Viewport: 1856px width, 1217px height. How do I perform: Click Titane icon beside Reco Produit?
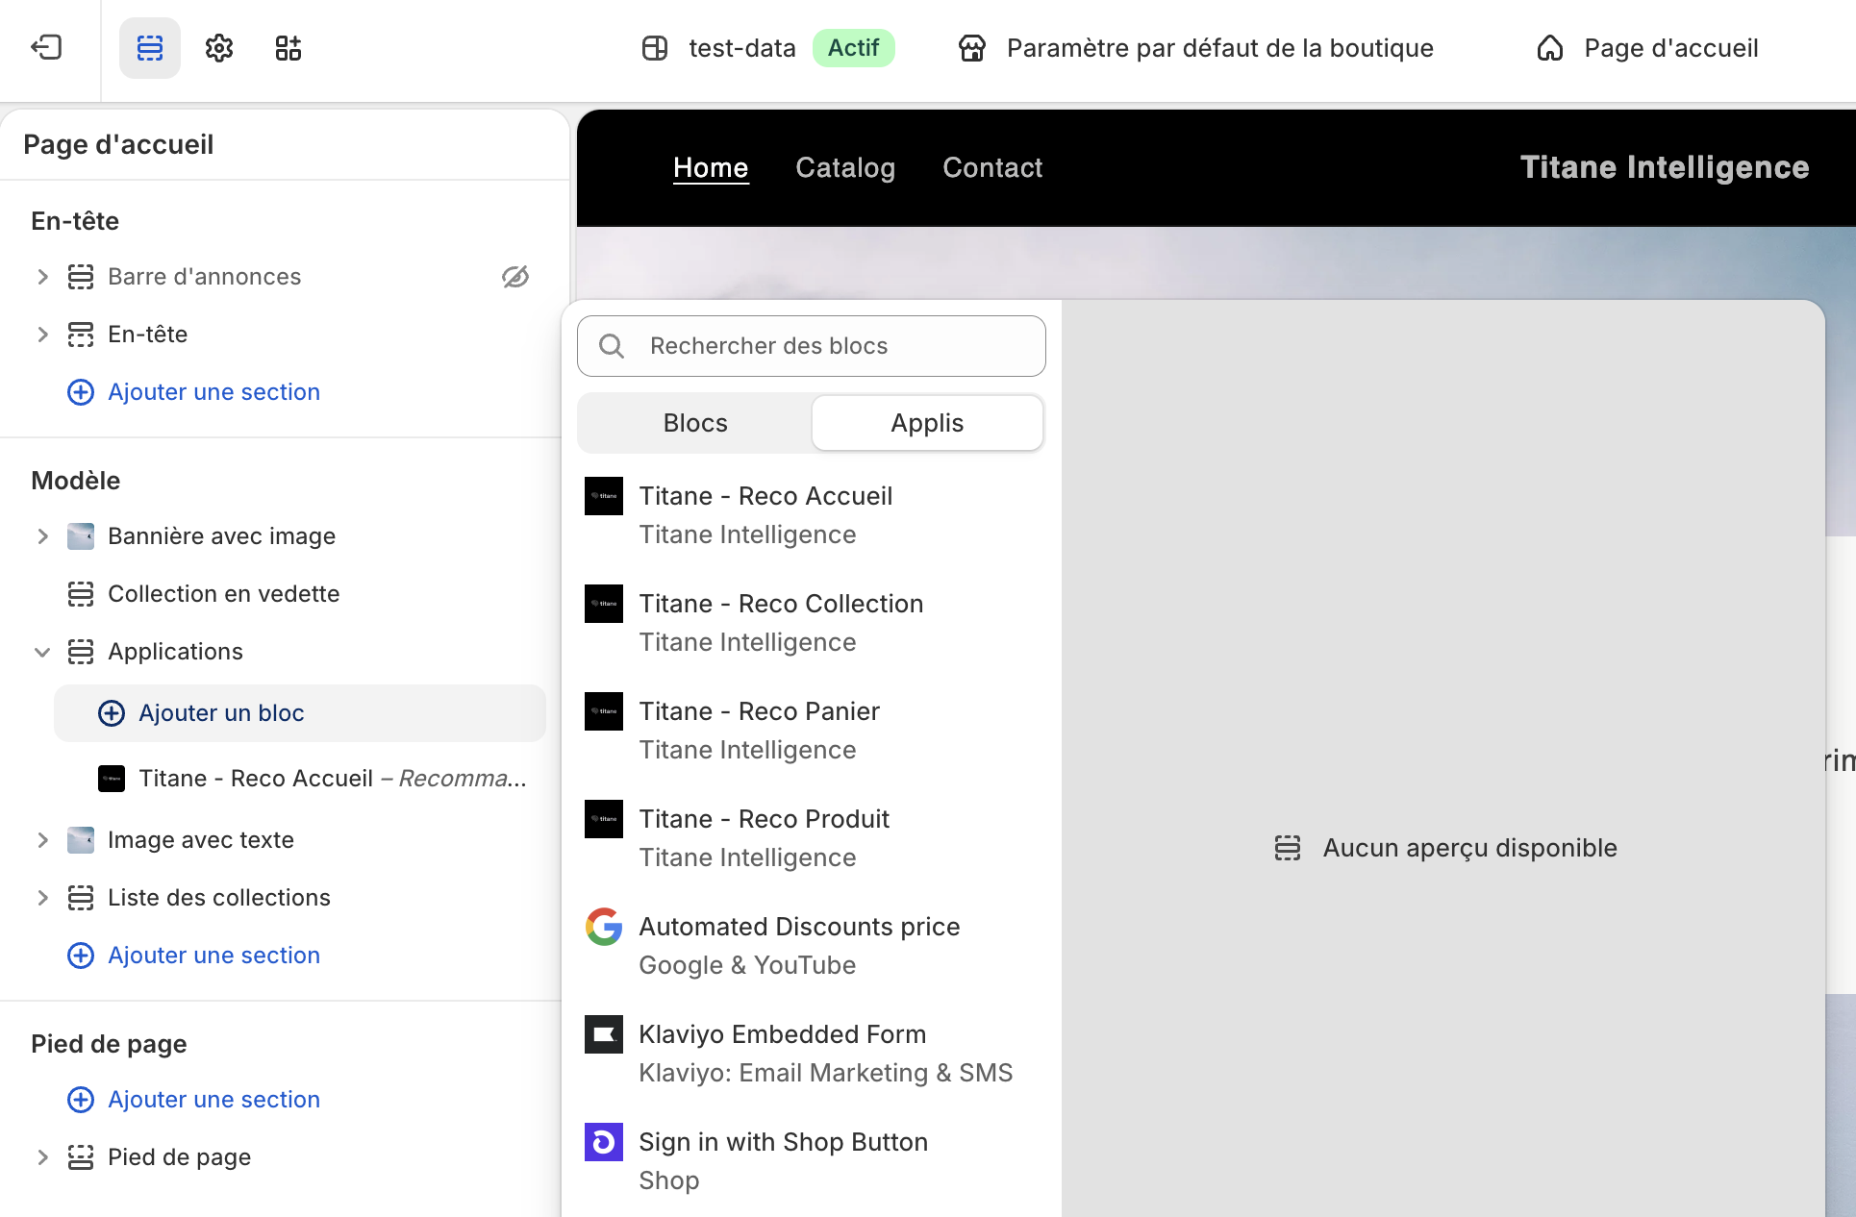(604, 819)
